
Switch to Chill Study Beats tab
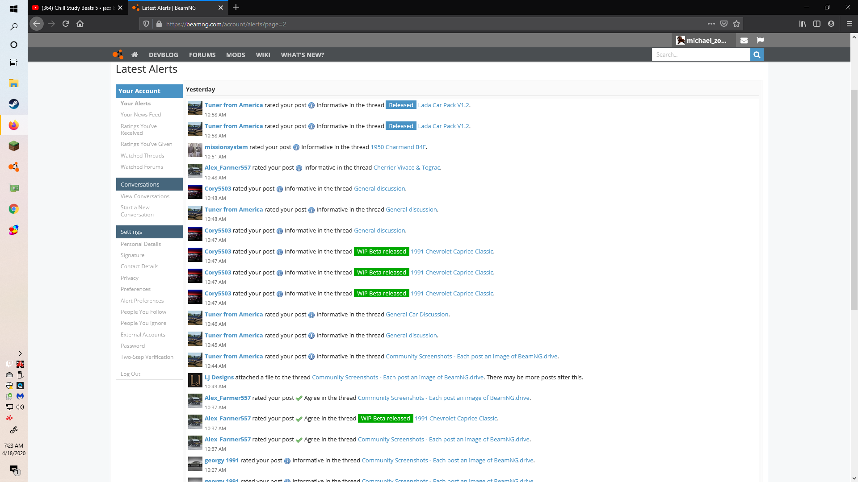tap(76, 8)
